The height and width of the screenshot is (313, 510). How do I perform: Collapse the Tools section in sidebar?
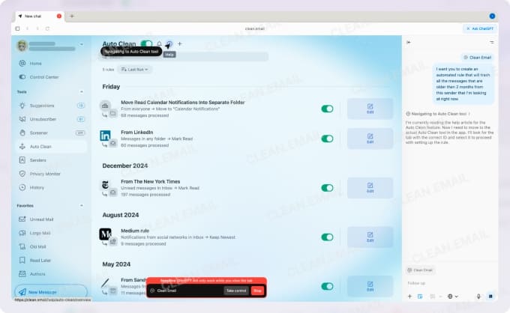click(x=82, y=92)
